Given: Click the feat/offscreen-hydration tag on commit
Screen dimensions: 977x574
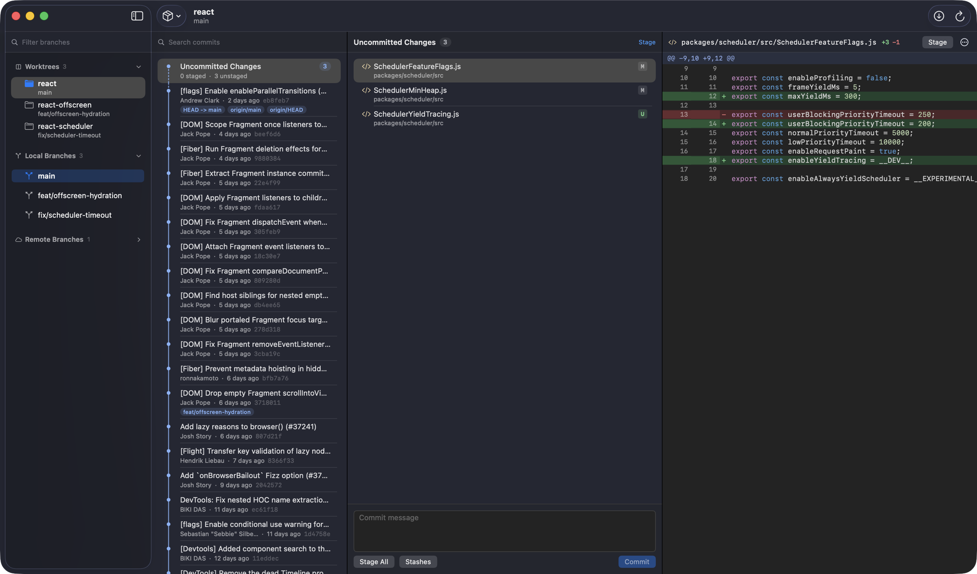Looking at the screenshot, I should pyautogui.click(x=217, y=412).
